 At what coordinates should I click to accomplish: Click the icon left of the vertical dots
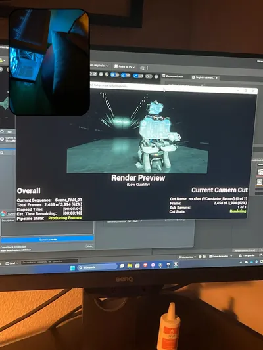[142, 68]
